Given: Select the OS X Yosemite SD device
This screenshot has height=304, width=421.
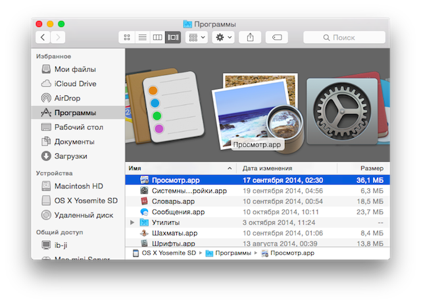Looking at the screenshot, I should click(x=78, y=201).
